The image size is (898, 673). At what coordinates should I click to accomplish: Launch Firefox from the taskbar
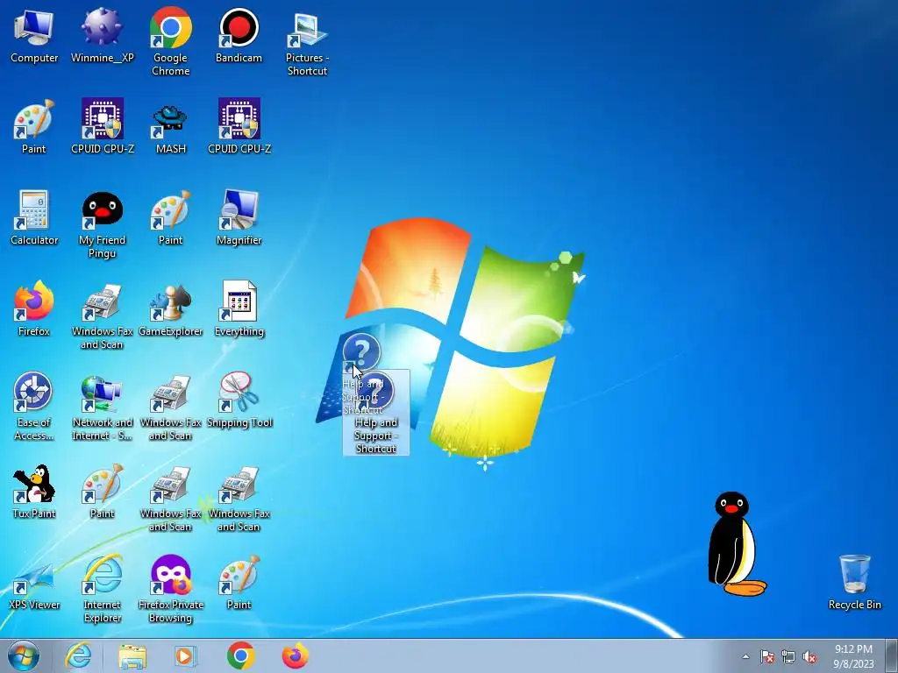(295, 655)
